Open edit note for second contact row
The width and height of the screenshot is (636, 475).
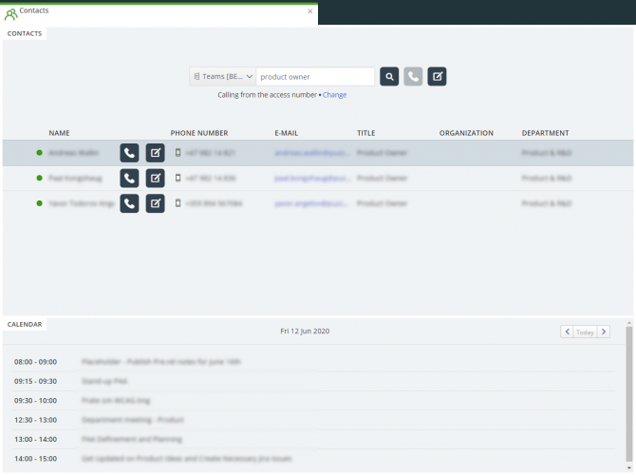(155, 178)
